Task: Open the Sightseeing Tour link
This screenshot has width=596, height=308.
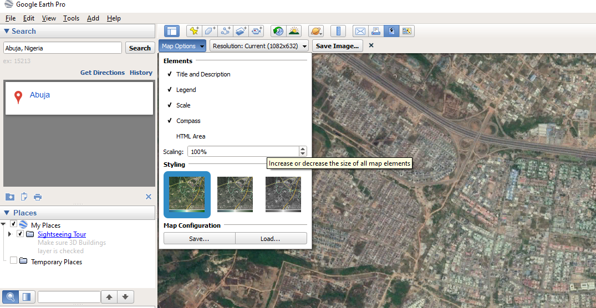Action: (62, 234)
